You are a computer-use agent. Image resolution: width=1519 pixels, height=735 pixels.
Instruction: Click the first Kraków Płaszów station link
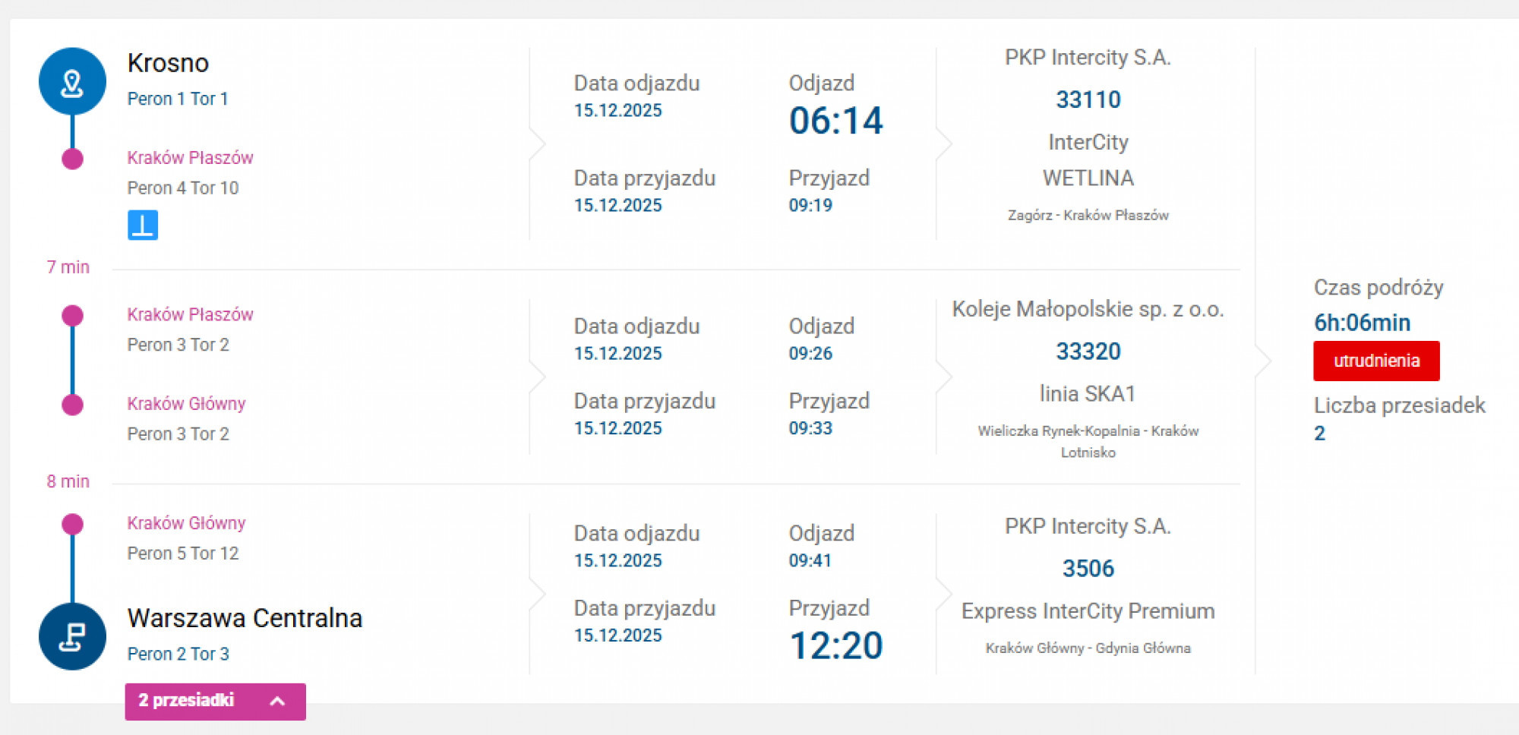[190, 158]
